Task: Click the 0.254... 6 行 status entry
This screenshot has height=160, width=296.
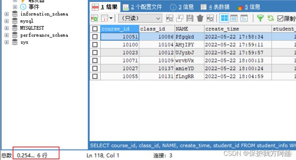Action: pyautogui.click(x=32, y=155)
